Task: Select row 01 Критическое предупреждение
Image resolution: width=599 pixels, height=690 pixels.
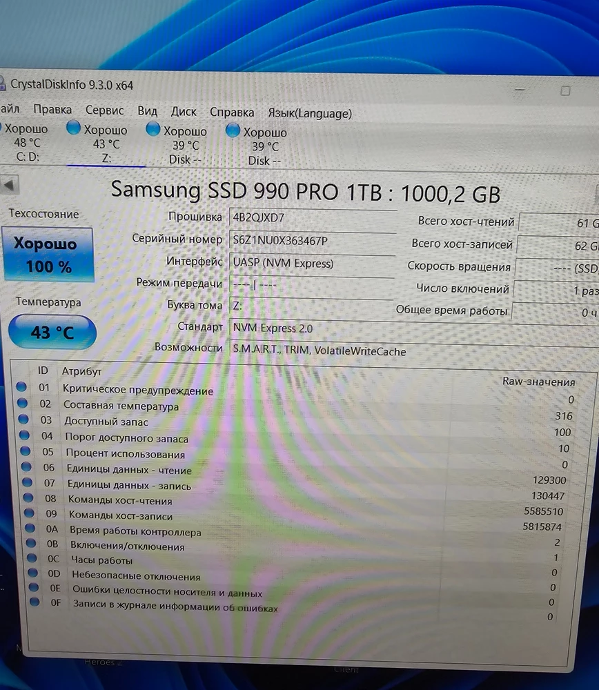Action: point(297,392)
